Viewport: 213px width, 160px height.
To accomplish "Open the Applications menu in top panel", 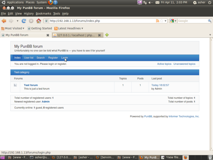I will click(x=15, y=2).
